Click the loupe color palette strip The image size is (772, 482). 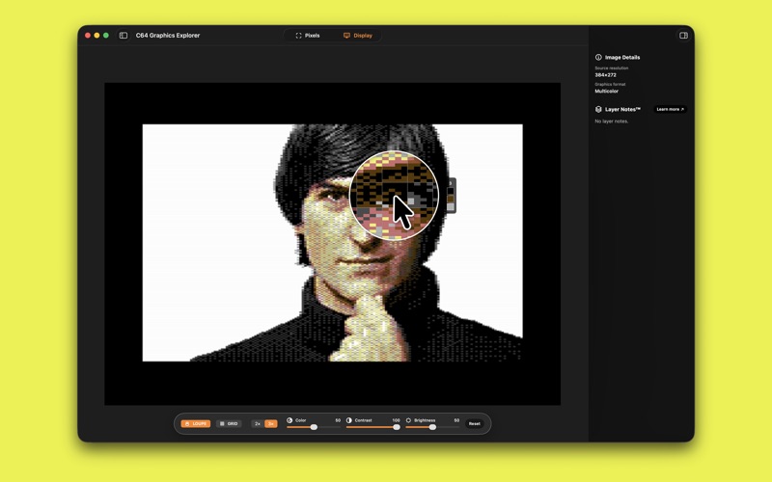point(451,196)
